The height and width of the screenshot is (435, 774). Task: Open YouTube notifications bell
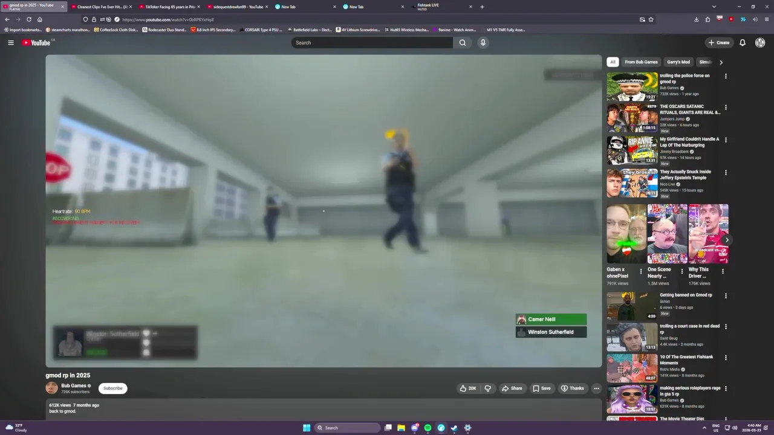coord(743,42)
